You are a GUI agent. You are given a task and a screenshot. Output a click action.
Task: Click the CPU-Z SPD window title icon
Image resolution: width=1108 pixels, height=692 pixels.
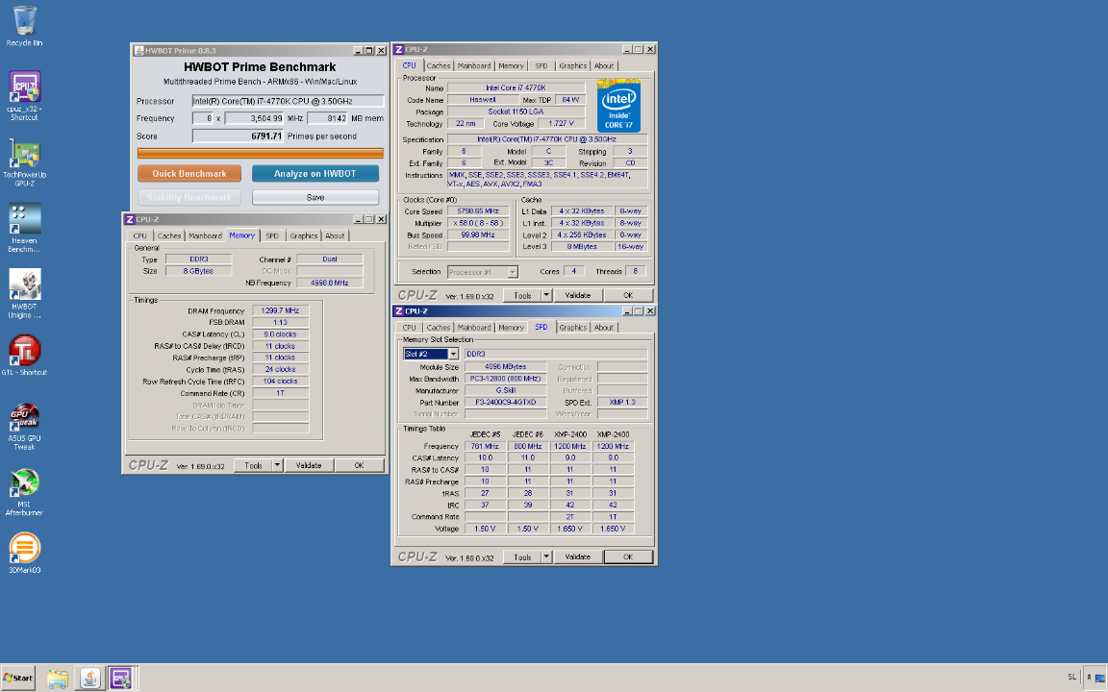point(398,311)
